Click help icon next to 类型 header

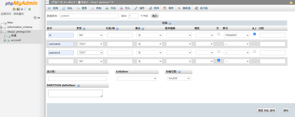tap(84, 29)
